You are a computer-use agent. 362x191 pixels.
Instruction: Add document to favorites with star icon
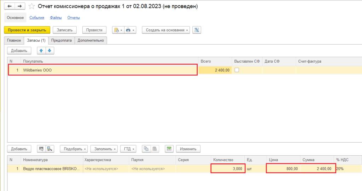click(x=31, y=6)
